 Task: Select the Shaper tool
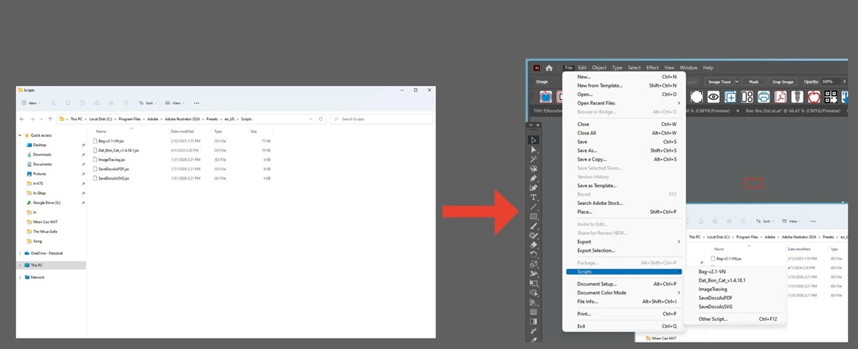534,236
